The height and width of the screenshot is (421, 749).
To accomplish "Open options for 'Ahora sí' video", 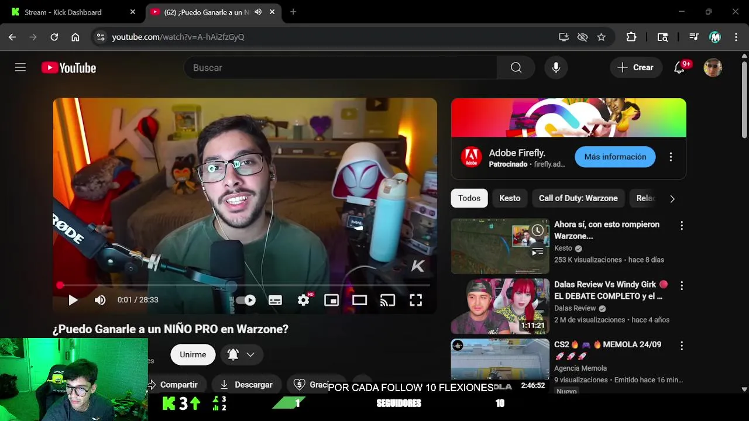I will pos(681,225).
